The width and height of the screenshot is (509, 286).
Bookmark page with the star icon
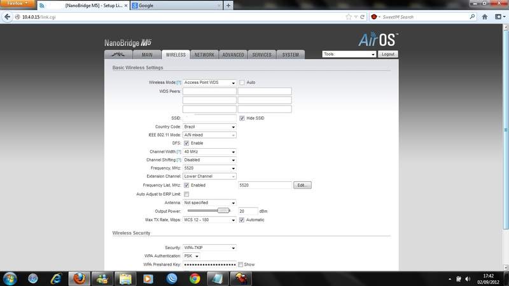[349, 17]
